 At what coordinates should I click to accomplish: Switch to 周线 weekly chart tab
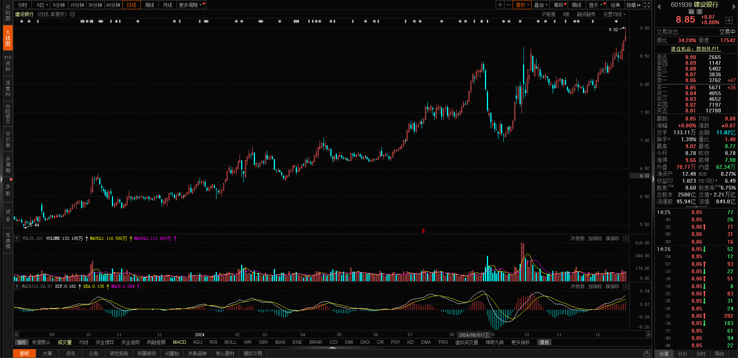(150, 5)
